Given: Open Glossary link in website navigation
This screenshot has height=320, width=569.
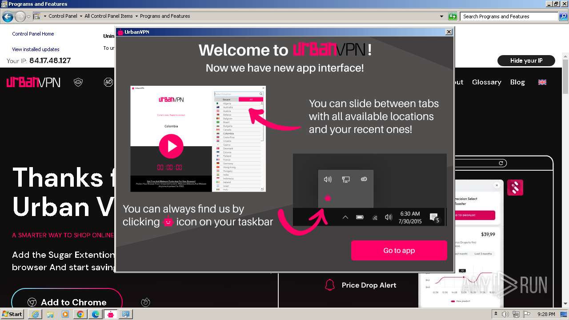Looking at the screenshot, I should pyautogui.click(x=486, y=82).
